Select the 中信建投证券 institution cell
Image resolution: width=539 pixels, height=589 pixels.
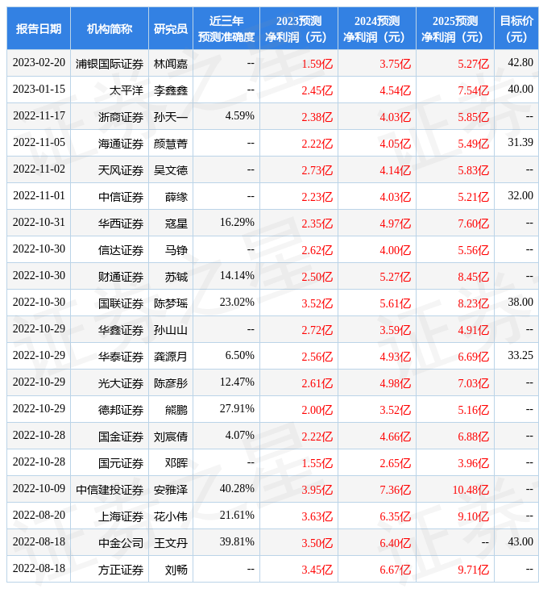click(x=110, y=491)
